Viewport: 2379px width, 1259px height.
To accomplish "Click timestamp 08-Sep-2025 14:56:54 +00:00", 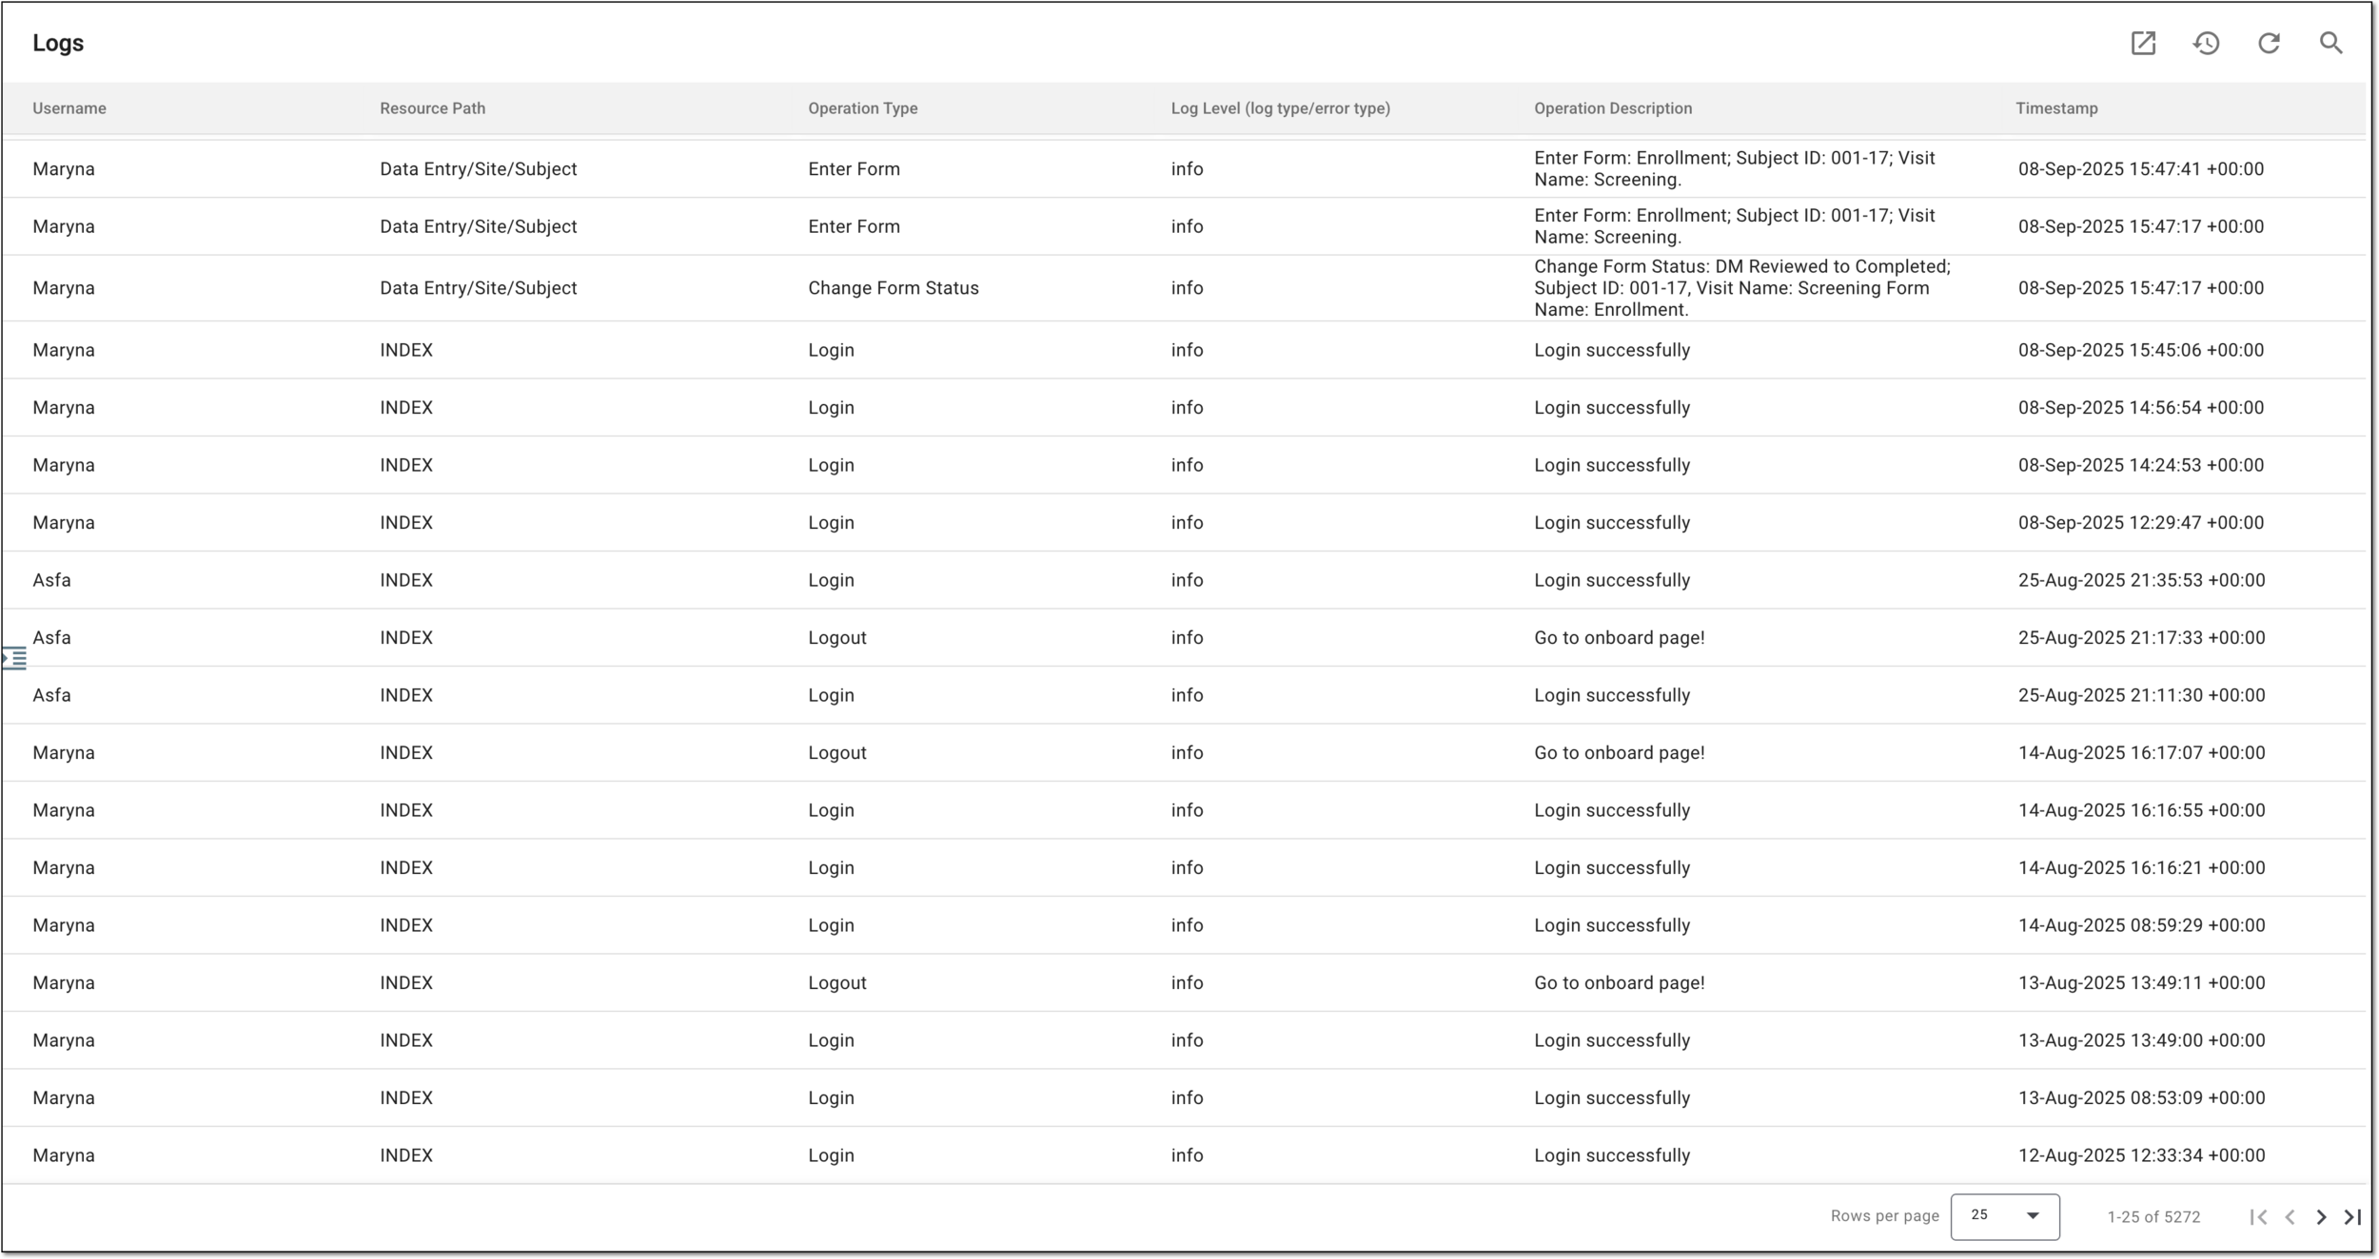I will (2141, 408).
